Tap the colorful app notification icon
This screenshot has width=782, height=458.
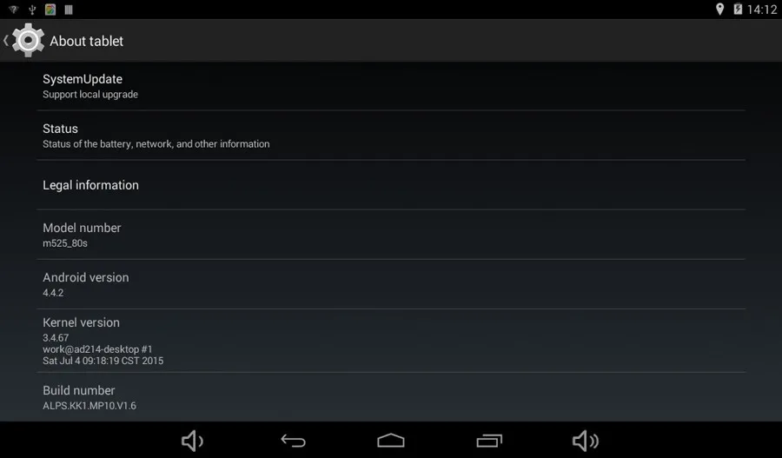click(x=50, y=10)
